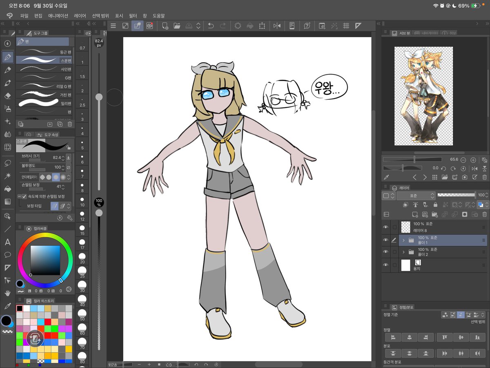Select the 사인펜 sub tool
490x368 pixels.
click(44, 69)
